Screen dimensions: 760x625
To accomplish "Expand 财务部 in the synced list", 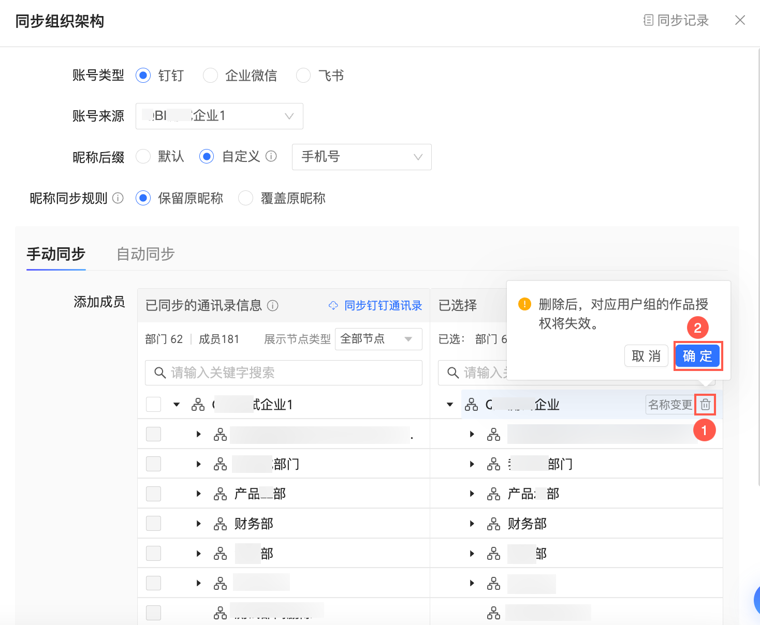I will (x=198, y=524).
